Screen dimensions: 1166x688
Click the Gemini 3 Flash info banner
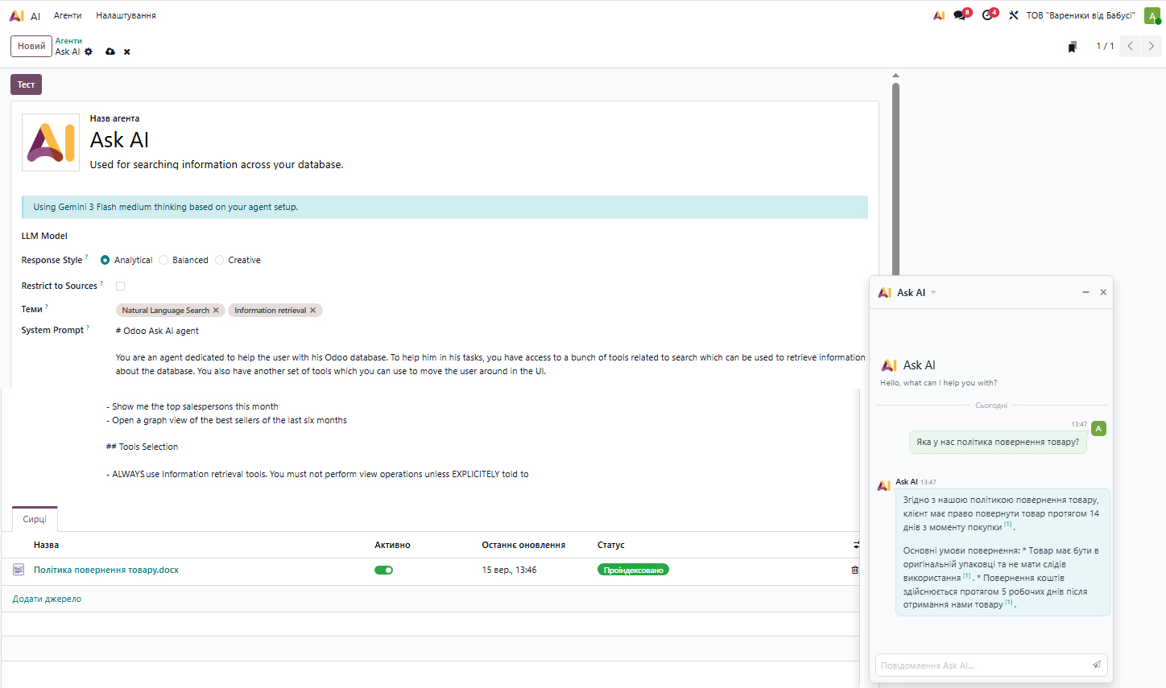[x=444, y=207]
